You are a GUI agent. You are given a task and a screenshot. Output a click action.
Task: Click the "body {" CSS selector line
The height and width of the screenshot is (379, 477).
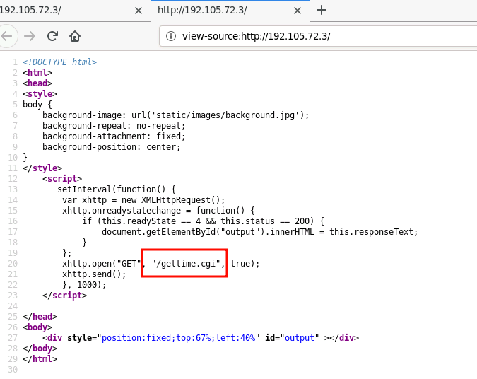click(x=37, y=105)
